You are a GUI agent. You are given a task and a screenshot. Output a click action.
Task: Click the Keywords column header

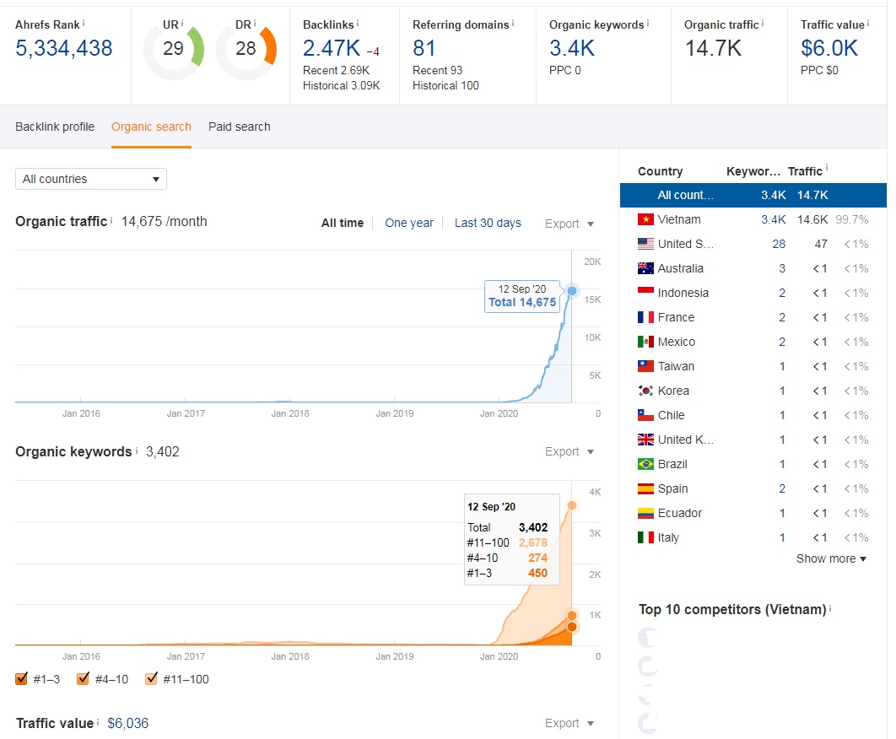(x=753, y=171)
